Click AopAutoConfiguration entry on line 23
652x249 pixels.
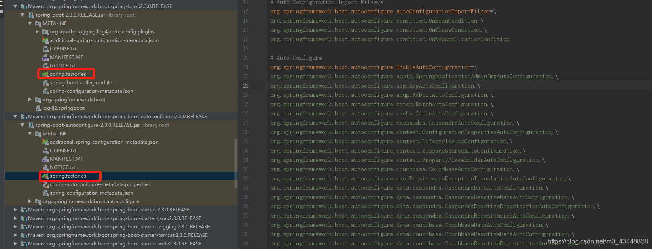[x=442, y=86]
